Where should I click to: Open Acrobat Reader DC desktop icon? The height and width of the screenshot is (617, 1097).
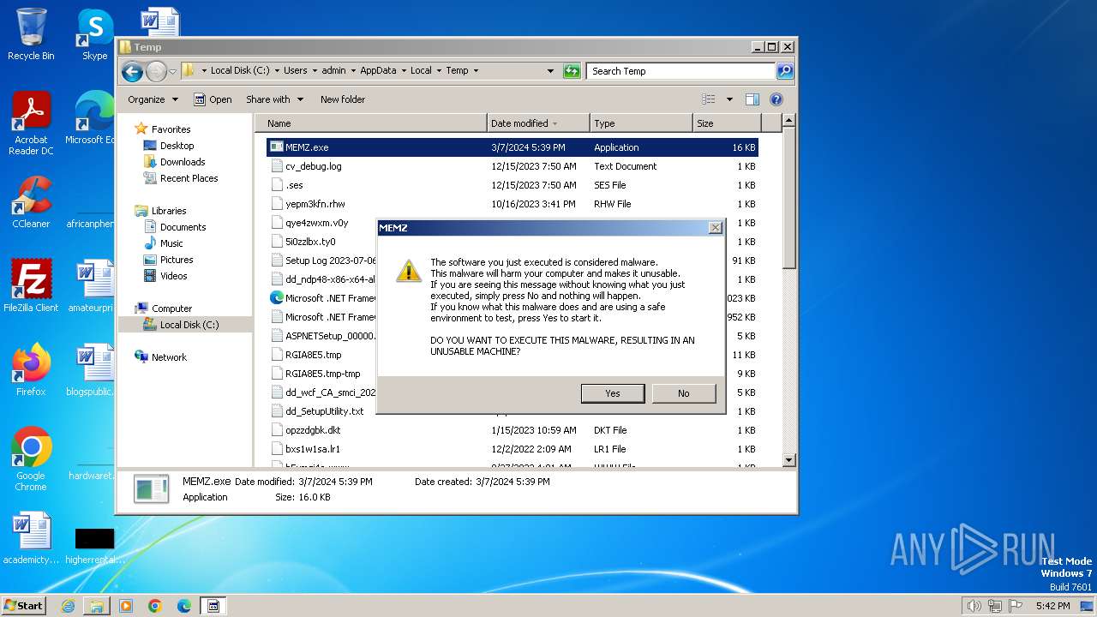click(x=31, y=123)
